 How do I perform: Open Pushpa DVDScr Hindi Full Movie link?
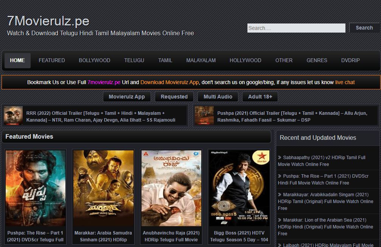(x=323, y=179)
